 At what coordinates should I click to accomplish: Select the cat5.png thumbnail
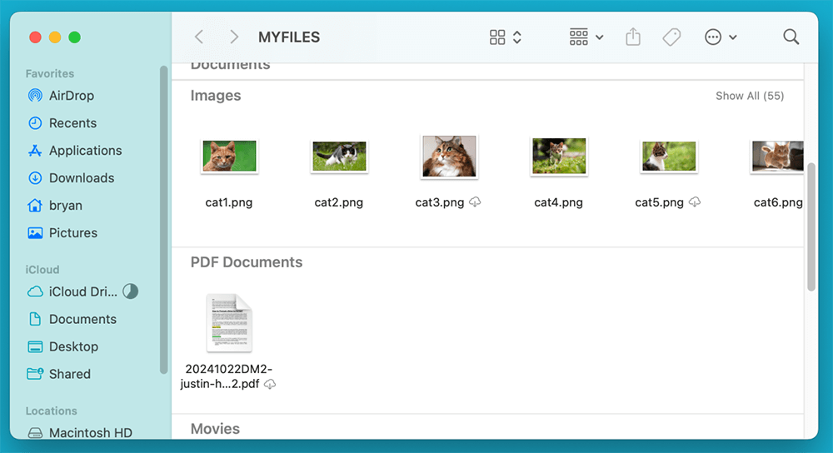tap(669, 156)
